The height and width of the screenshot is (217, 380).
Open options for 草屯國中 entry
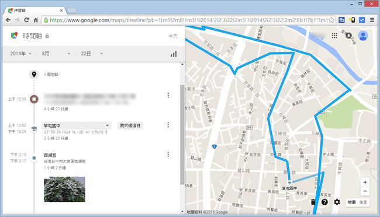click(x=168, y=125)
